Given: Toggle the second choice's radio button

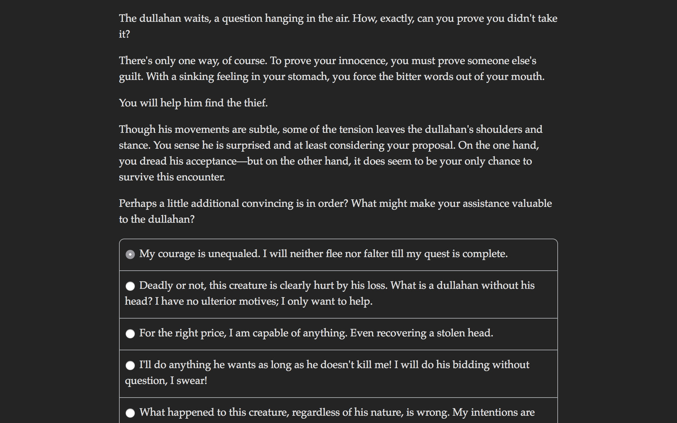Looking at the screenshot, I should point(130,286).
